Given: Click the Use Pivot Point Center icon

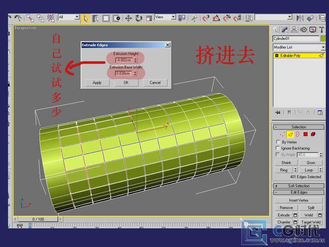Looking at the screenshot, I should pyautogui.click(x=182, y=18).
